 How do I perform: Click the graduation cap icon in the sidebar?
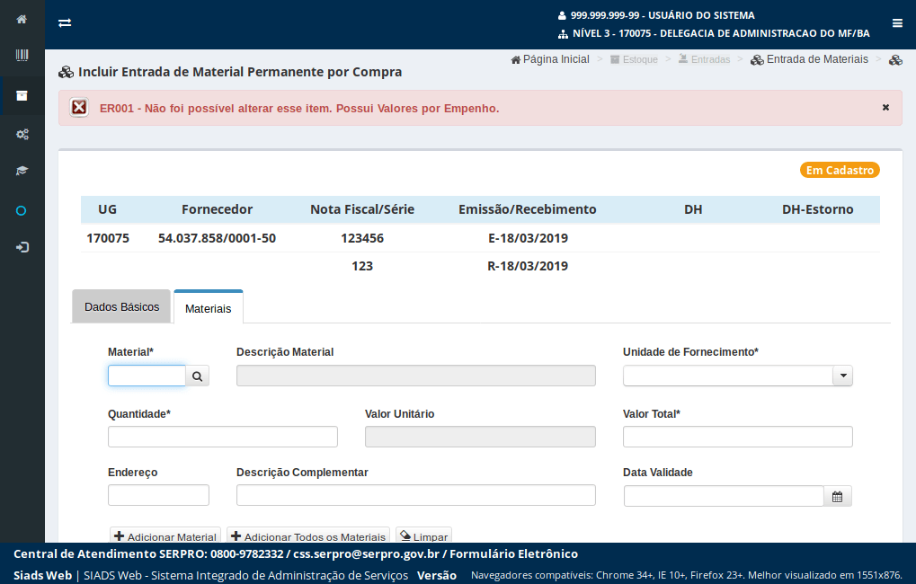point(22,171)
